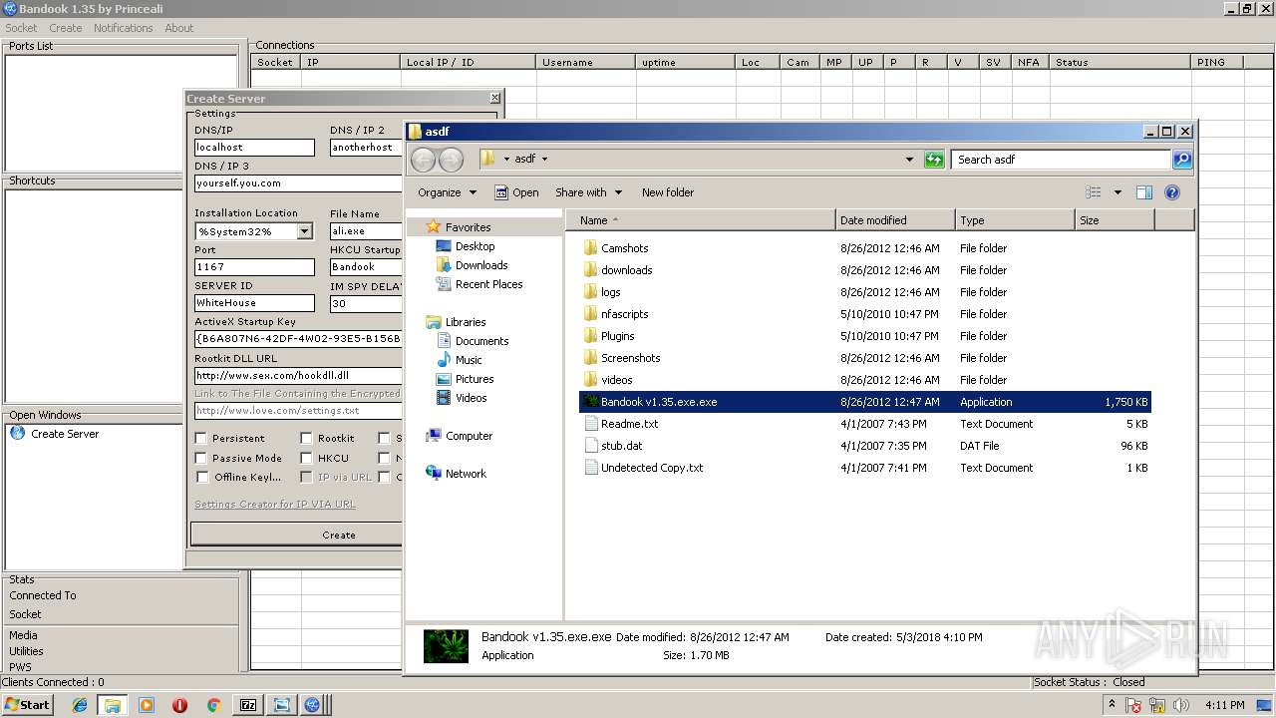The height and width of the screenshot is (718, 1276).
Task: Switch to Bandook globe taskbar item
Action: [x=312, y=705]
